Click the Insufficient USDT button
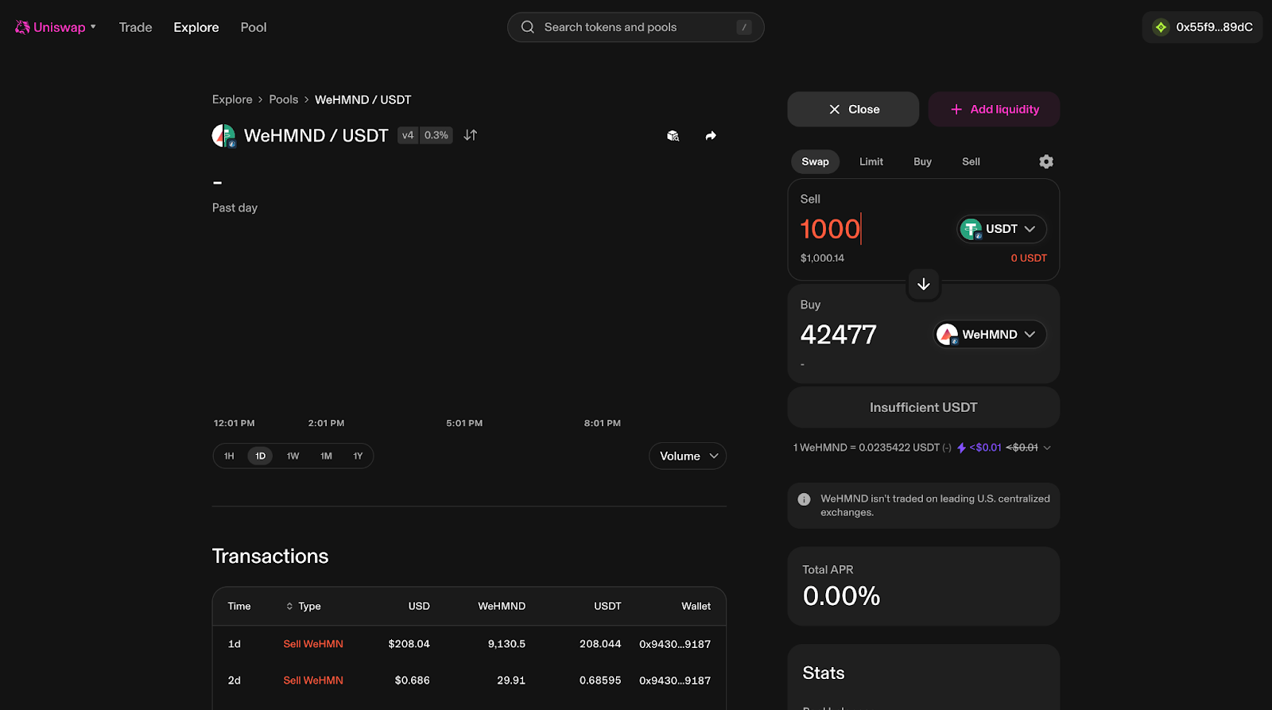Screen dimensions: 1272x710 point(924,407)
